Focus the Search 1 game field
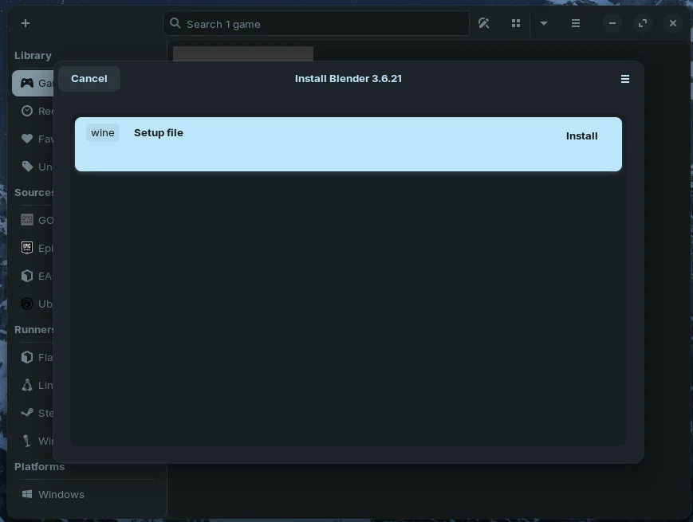 (x=316, y=23)
